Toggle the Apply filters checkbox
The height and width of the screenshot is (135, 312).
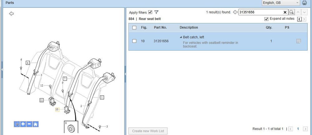click(x=150, y=12)
